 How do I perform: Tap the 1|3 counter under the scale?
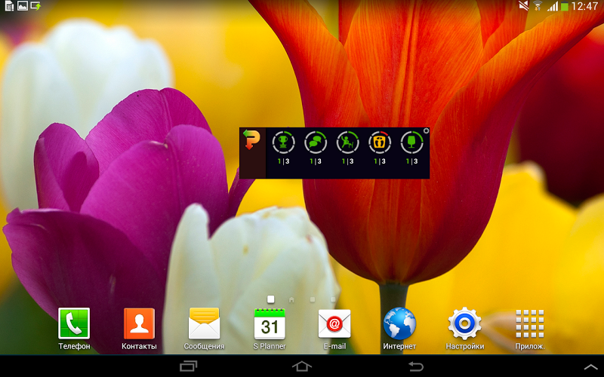(x=380, y=161)
